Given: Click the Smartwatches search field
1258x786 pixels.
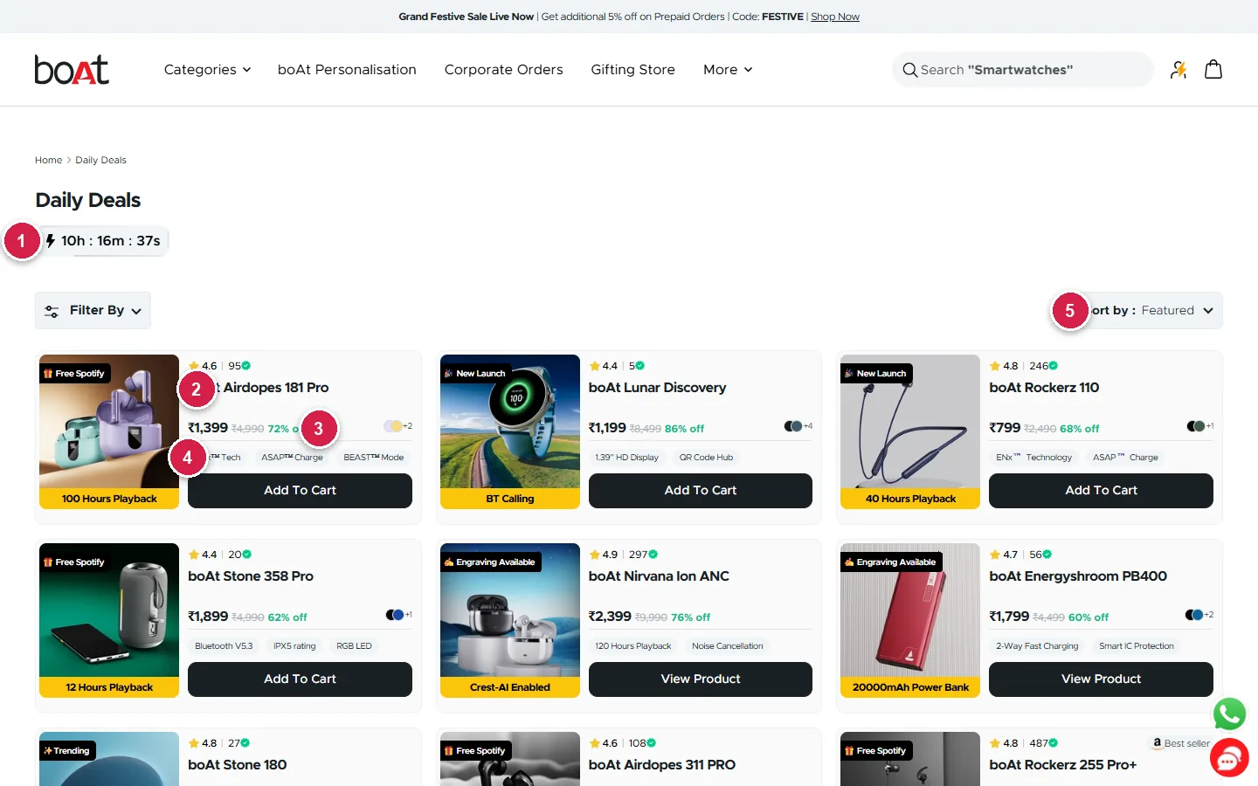Looking at the screenshot, I should pyautogui.click(x=1023, y=70).
